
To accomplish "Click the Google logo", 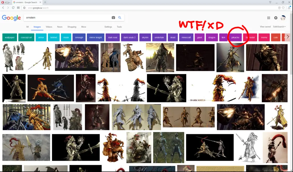I will (11, 18).
